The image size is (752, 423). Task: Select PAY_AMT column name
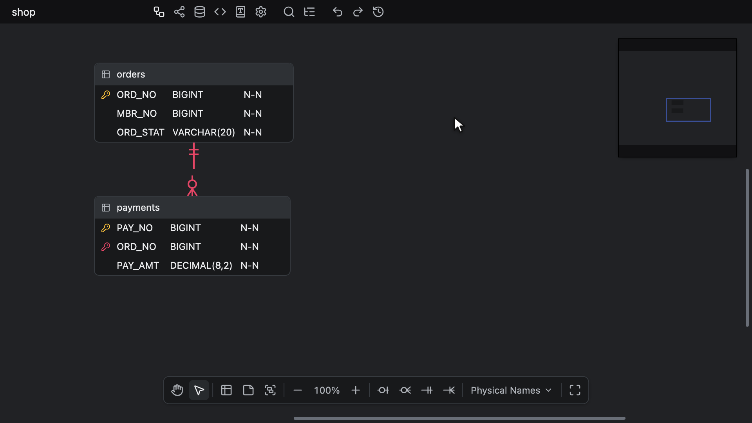138,266
